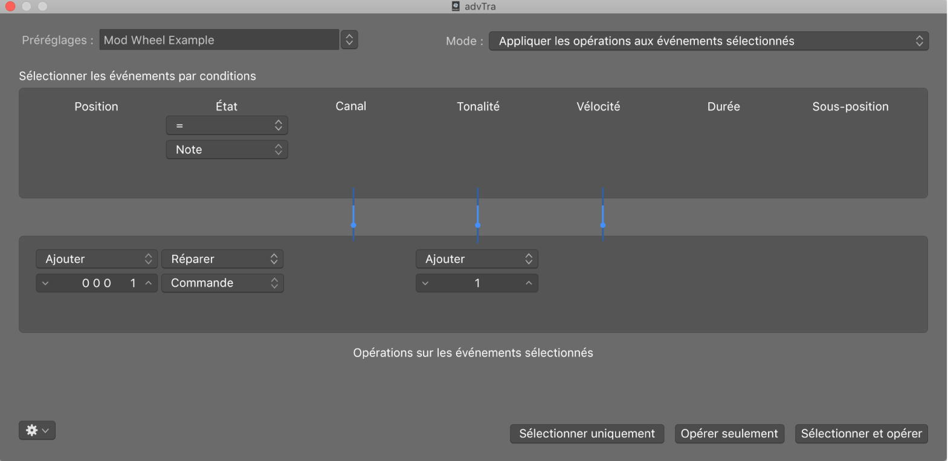
Task: Click the Préréglages stepper arrows button
Action: [x=349, y=40]
